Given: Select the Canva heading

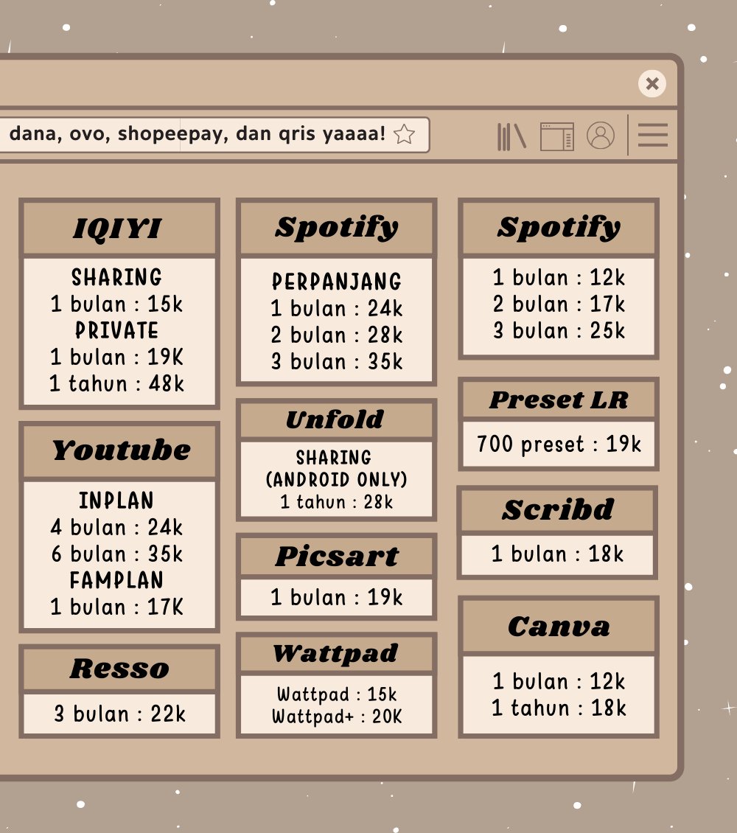Looking at the screenshot, I should (x=559, y=627).
